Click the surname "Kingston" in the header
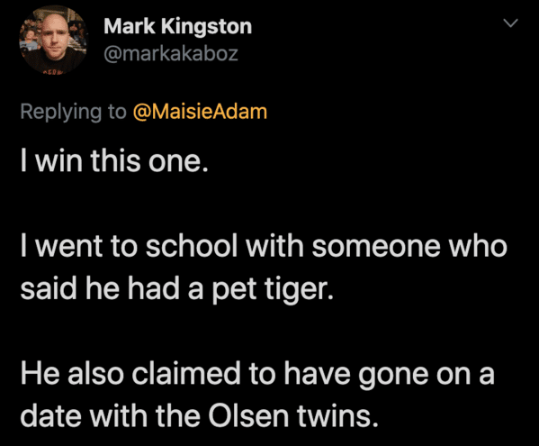Viewport: 539px width, 446px height. pos(207,28)
